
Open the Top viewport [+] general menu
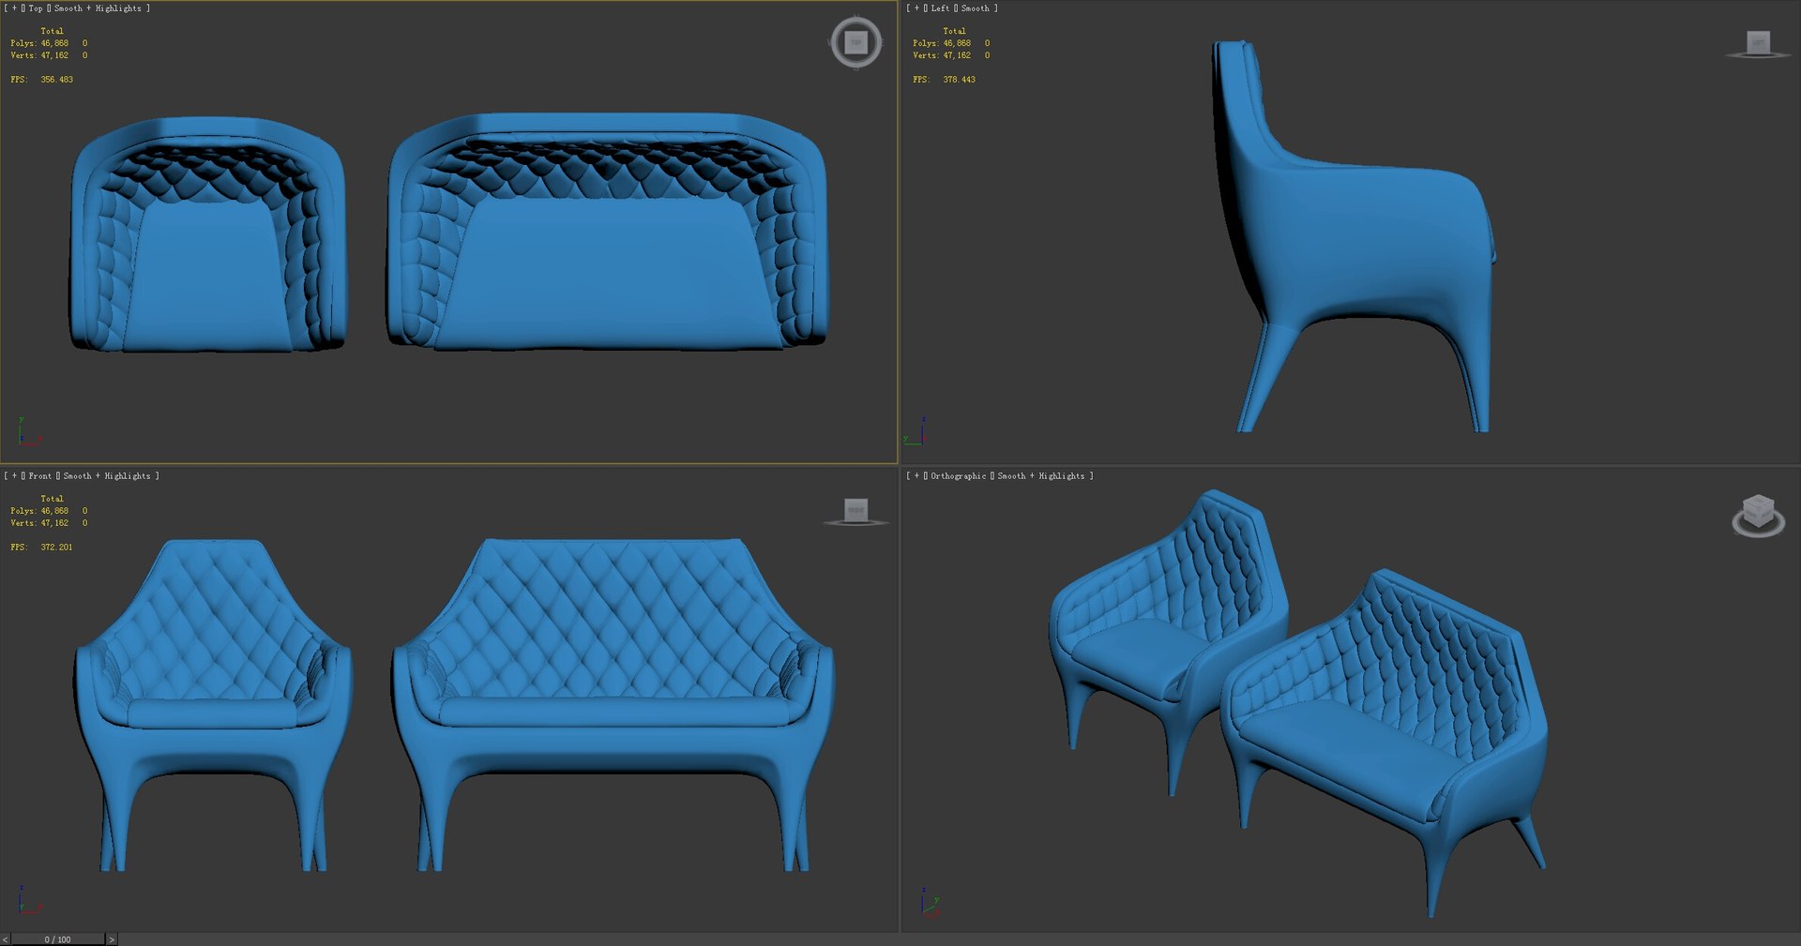[14, 8]
